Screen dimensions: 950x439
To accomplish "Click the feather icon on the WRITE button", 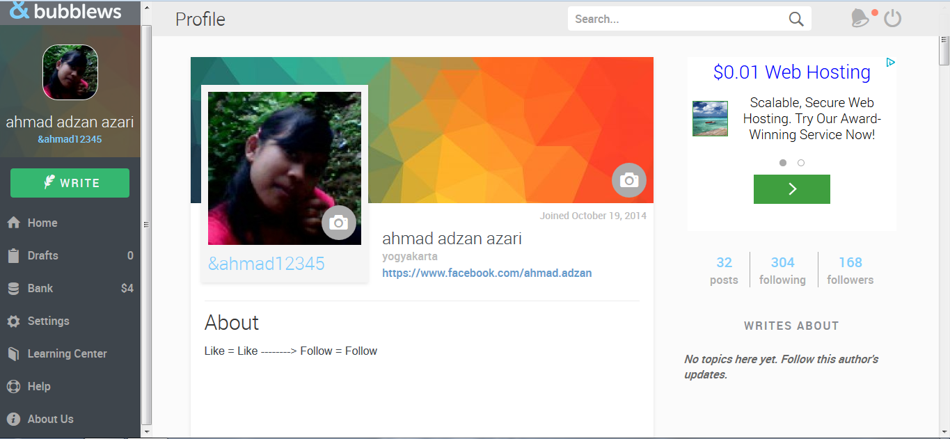I will point(49,182).
